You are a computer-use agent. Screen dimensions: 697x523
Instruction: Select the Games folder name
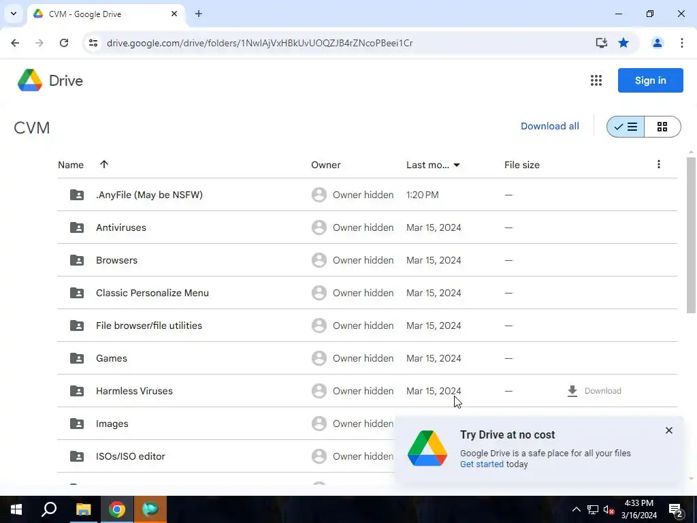pyautogui.click(x=112, y=358)
